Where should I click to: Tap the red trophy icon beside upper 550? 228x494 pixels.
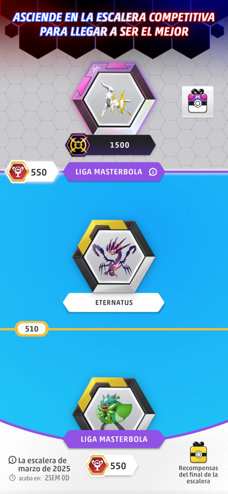click(x=18, y=172)
